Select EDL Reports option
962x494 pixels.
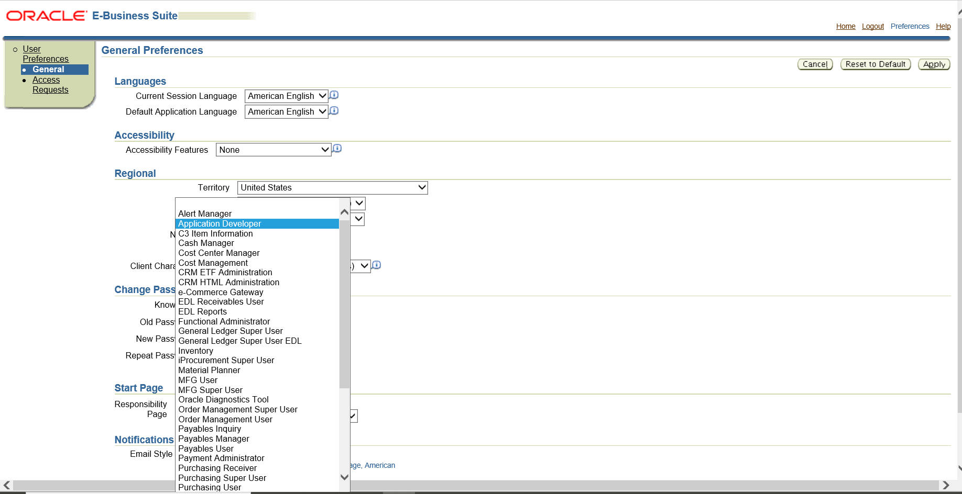tap(257, 312)
